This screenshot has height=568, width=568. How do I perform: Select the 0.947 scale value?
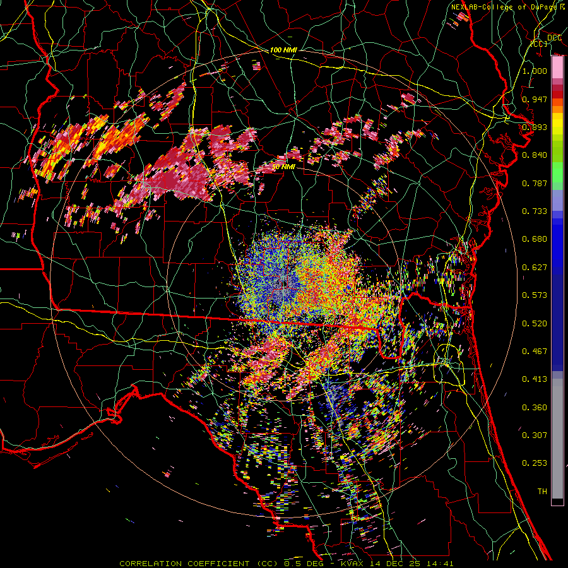tap(535, 99)
